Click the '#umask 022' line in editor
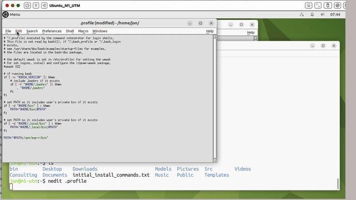 12,67
